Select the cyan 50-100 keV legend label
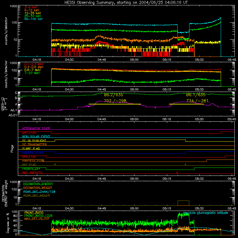This screenshot has width=238, height=238. [34, 19]
